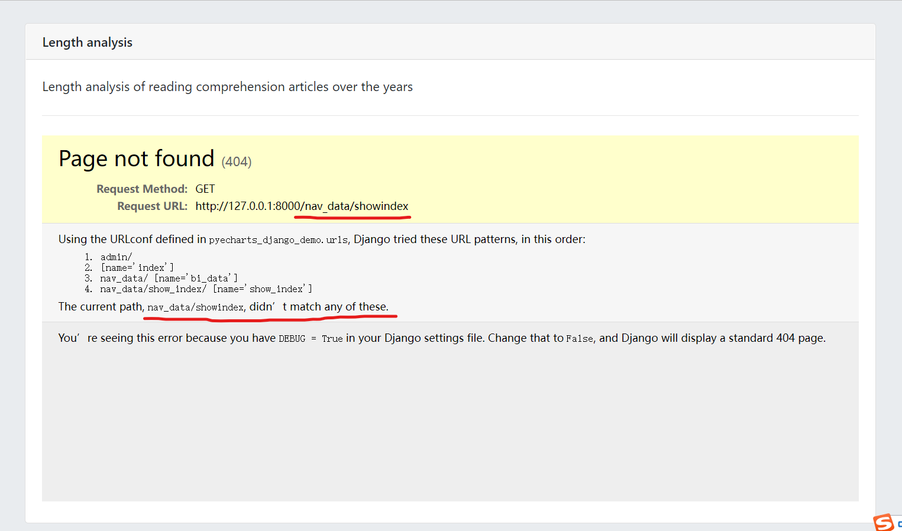The height and width of the screenshot is (531, 902).
Task: Click the (404) status code text
Action: pos(237,162)
